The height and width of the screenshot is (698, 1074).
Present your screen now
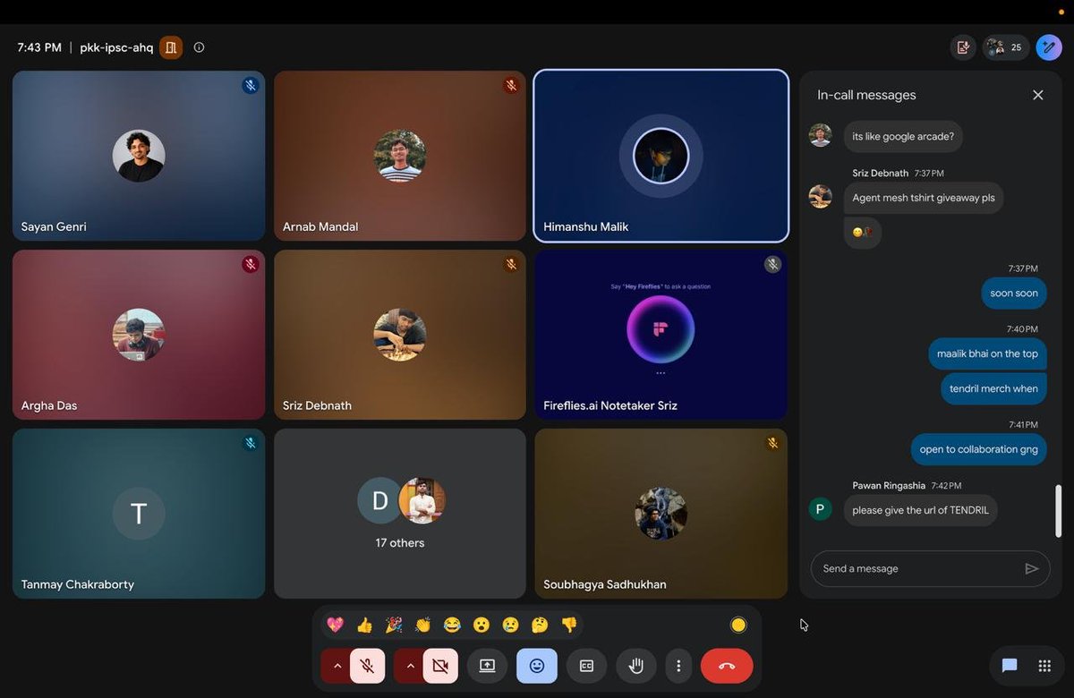(x=487, y=666)
